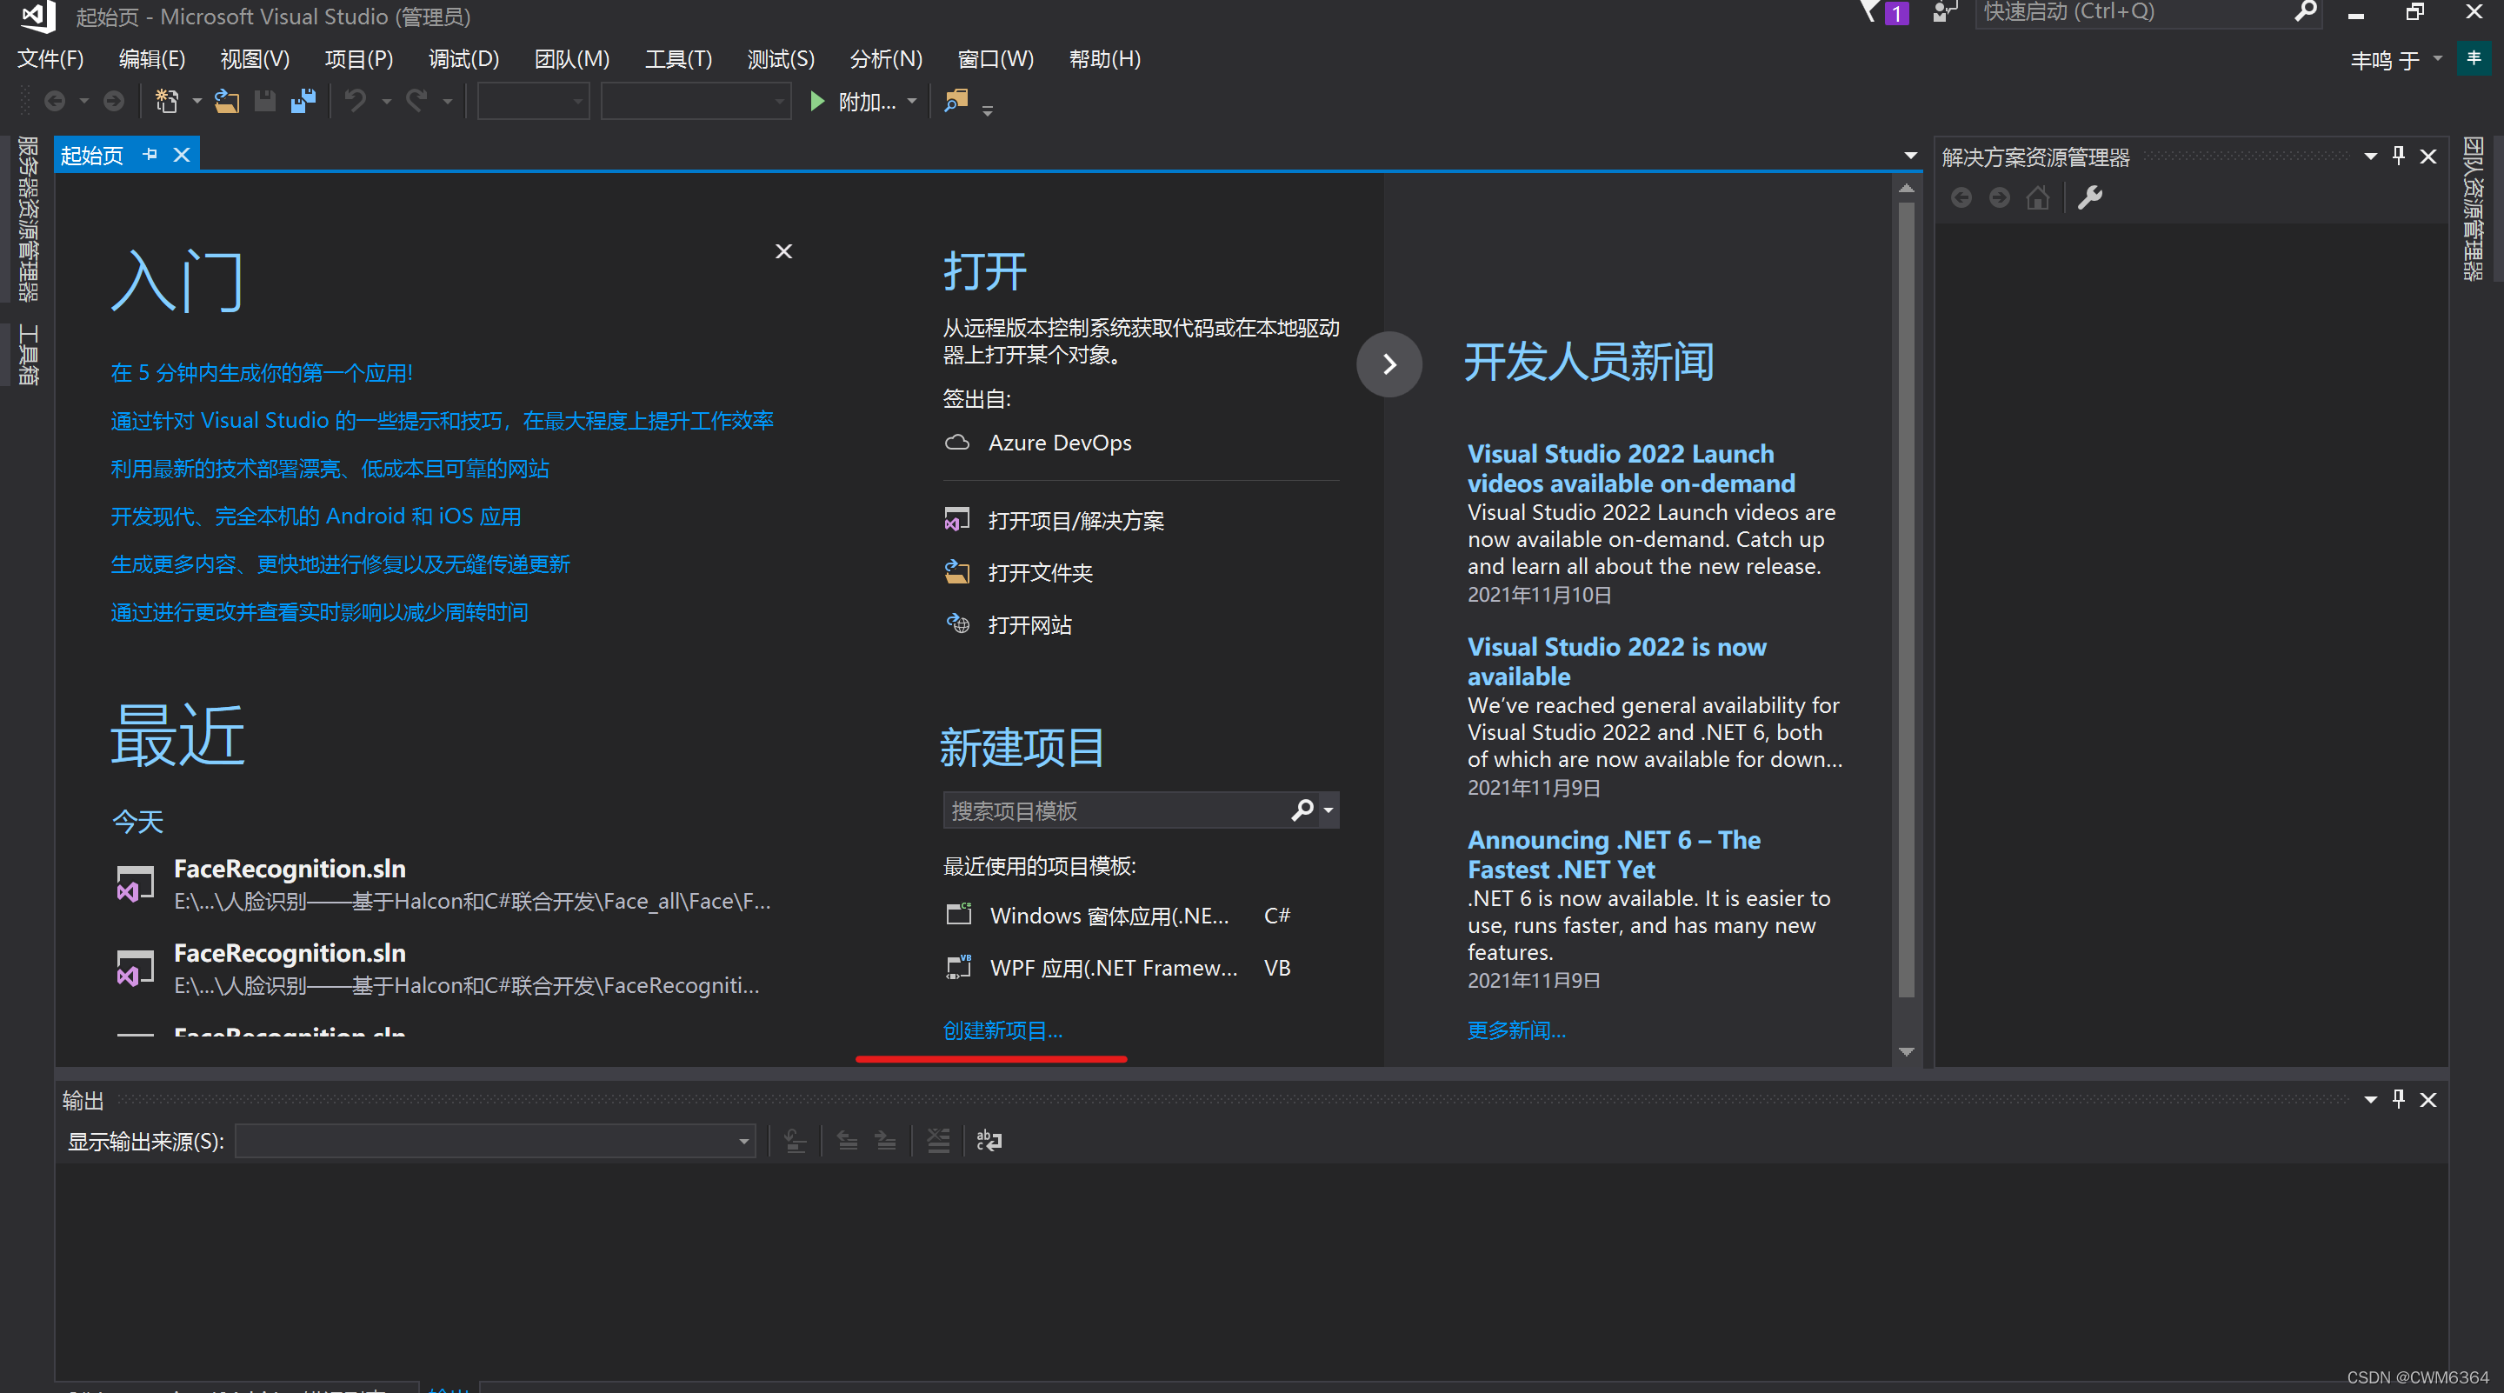Image resolution: width=2504 pixels, height=1393 pixels.
Task: Collapse the Developer News panel arrow
Action: (x=1389, y=364)
